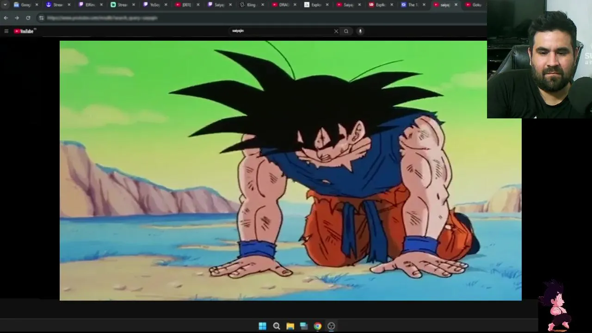This screenshot has height=333, width=592.
Task: Go forward in the browser
Action: coord(17,18)
